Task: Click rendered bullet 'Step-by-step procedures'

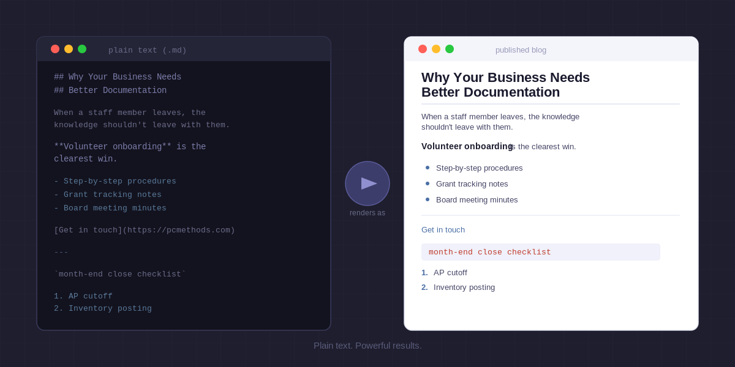Action: pos(480,168)
